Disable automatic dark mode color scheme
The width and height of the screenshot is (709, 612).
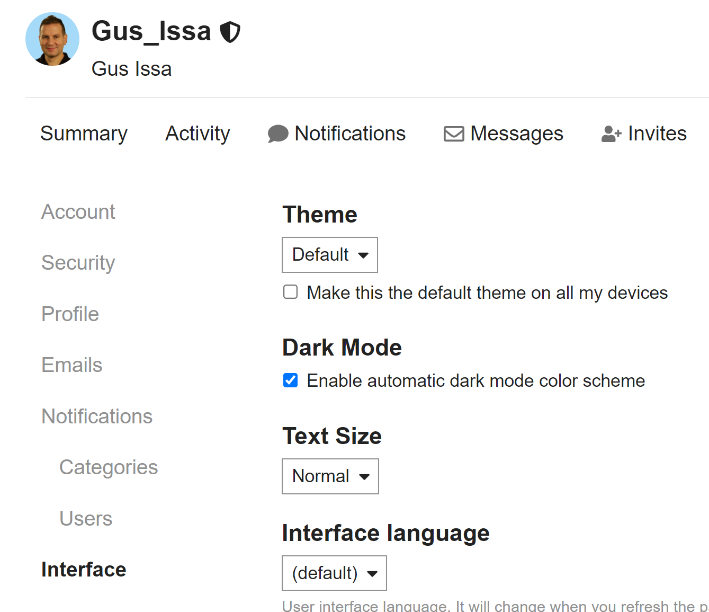coord(291,380)
